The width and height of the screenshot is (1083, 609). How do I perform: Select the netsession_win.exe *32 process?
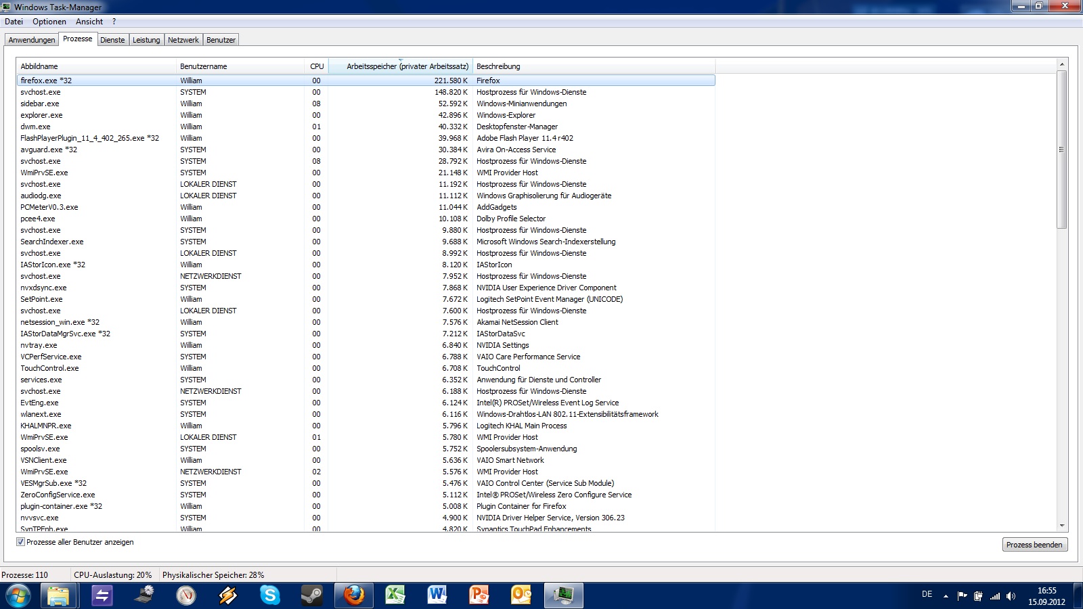point(366,322)
